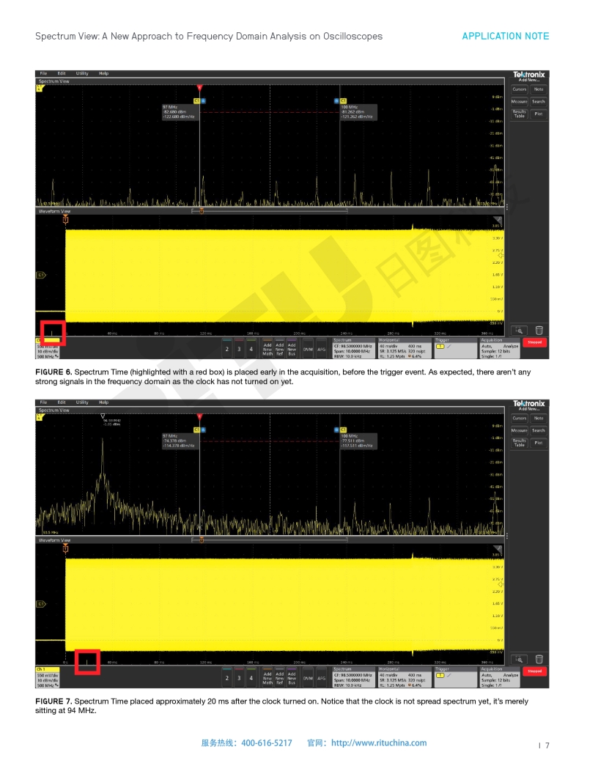Open the Spectrum settings badge in Figure 6
This screenshot has height=774, width=598.
pos(353,348)
